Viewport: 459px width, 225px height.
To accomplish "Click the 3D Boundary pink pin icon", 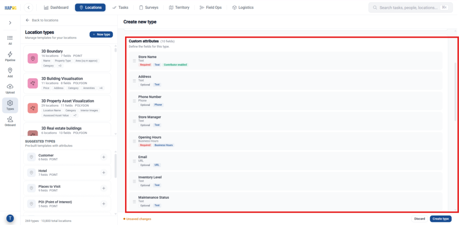I will (33, 59).
